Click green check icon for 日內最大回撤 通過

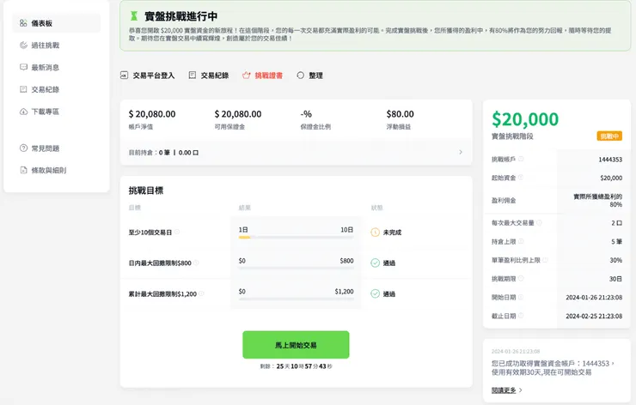point(376,263)
